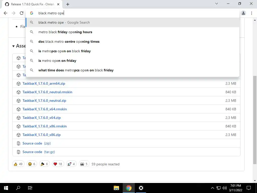Click package icon beside TaskbarX_1.7.6.0_x64.zip
This screenshot has height=193, width=257.
[19, 118]
